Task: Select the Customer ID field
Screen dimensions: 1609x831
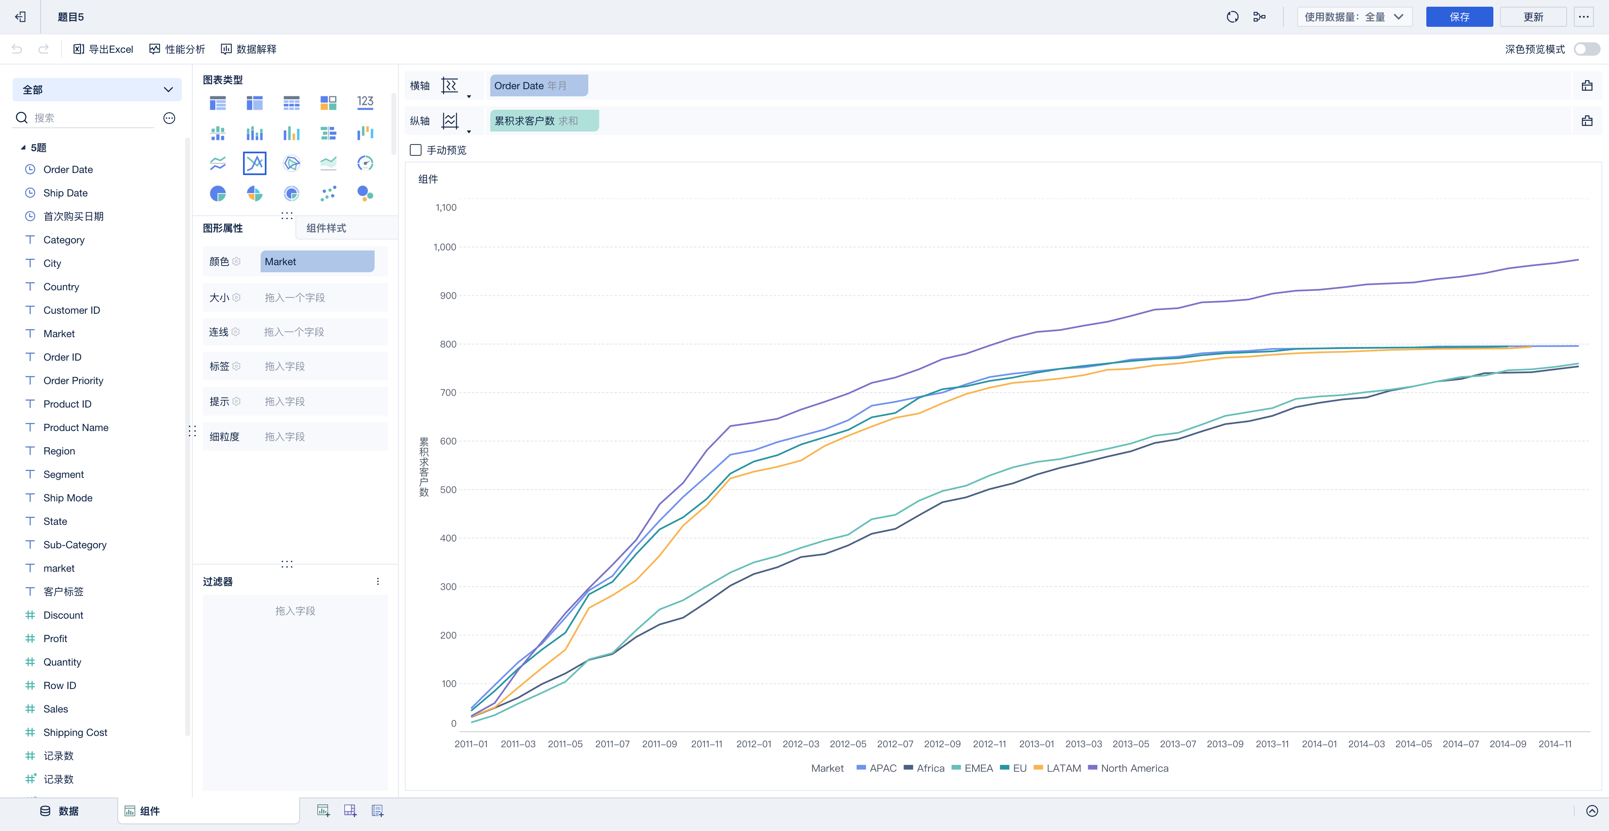Action: (x=71, y=310)
